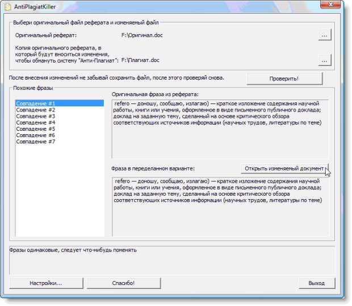Image resolution: width=352 pixels, height=306 pixels.
Task: Click the modified phrase text box
Action: coord(221,206)
